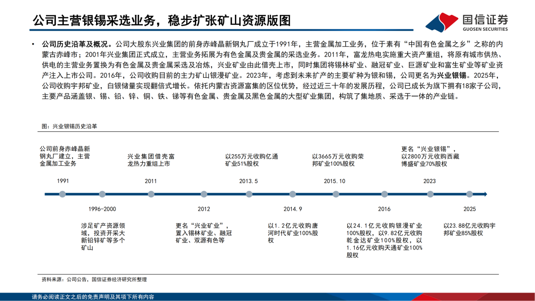This screenshot has height=301, width=535.
Task: Select the 2023 timeline marker dot
Action: (430, 194)
